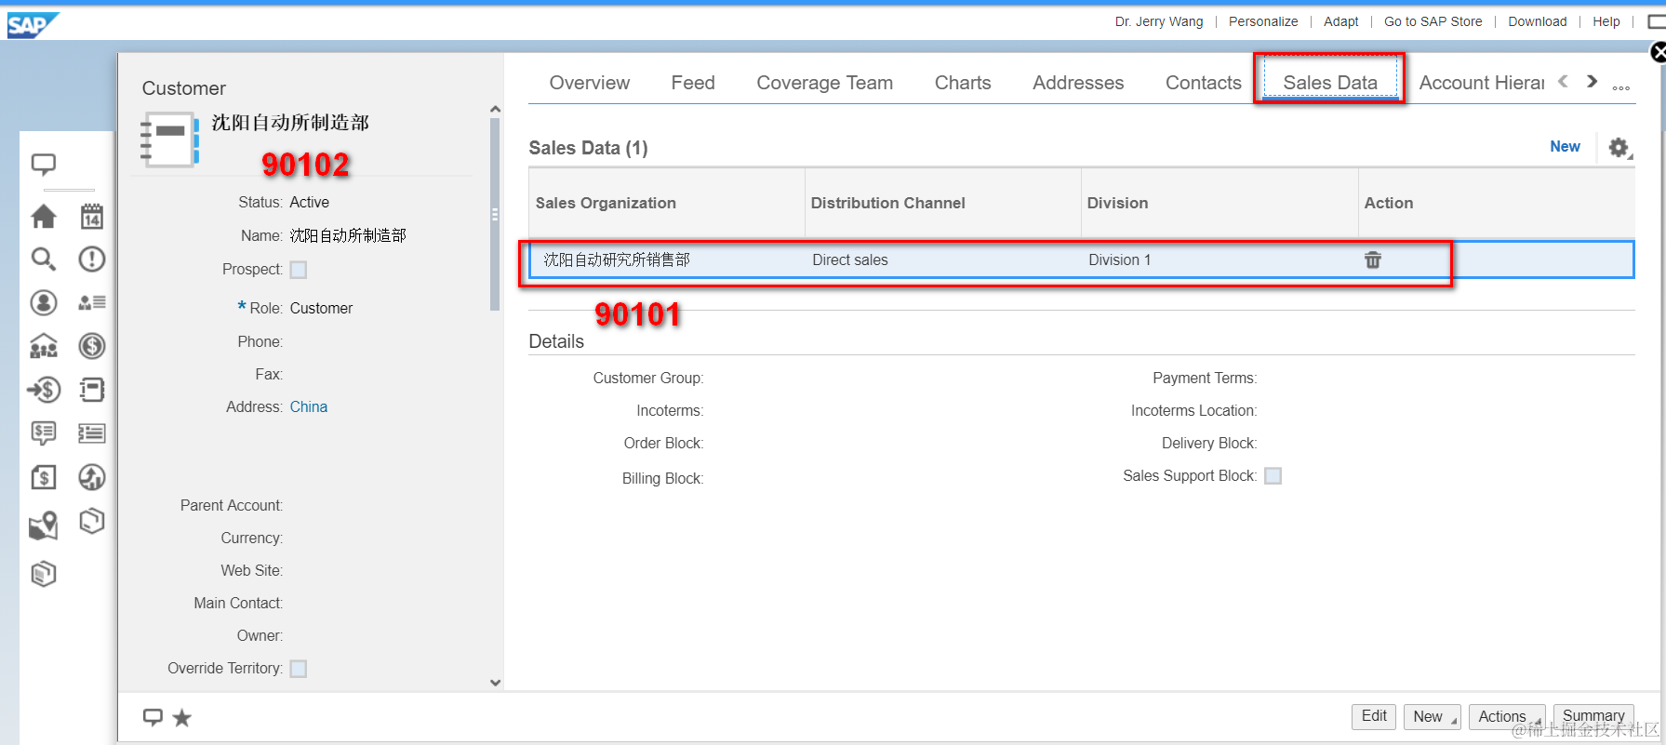This screenshot has width=1666, height=745.
Task: Open the person-in-circle sidebar icon
Action: [44, 302]
